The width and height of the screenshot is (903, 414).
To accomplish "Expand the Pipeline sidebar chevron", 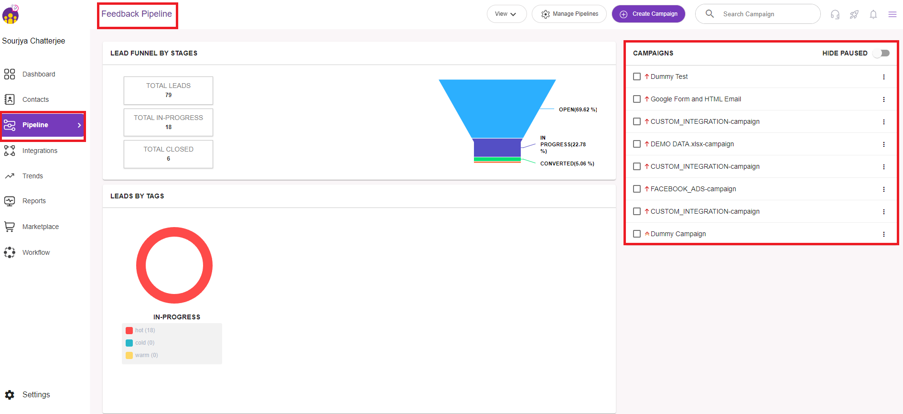I will click(79, 125).
